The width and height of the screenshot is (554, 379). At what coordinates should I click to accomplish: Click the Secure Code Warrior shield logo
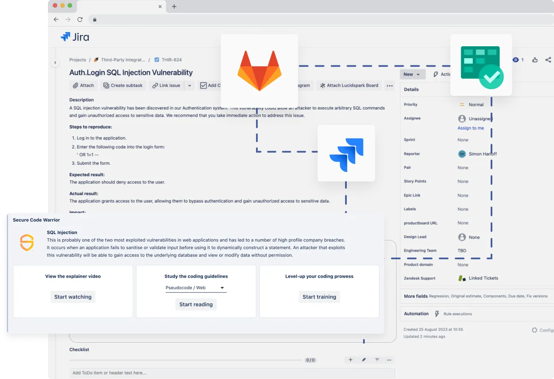click(27, 243)
